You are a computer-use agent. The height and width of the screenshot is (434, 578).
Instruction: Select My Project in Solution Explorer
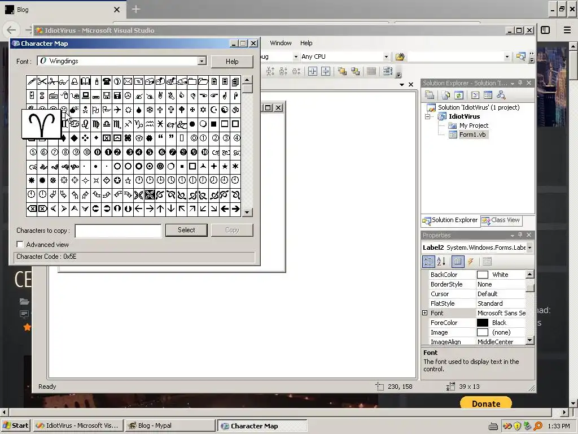click(x=474, y=125)
